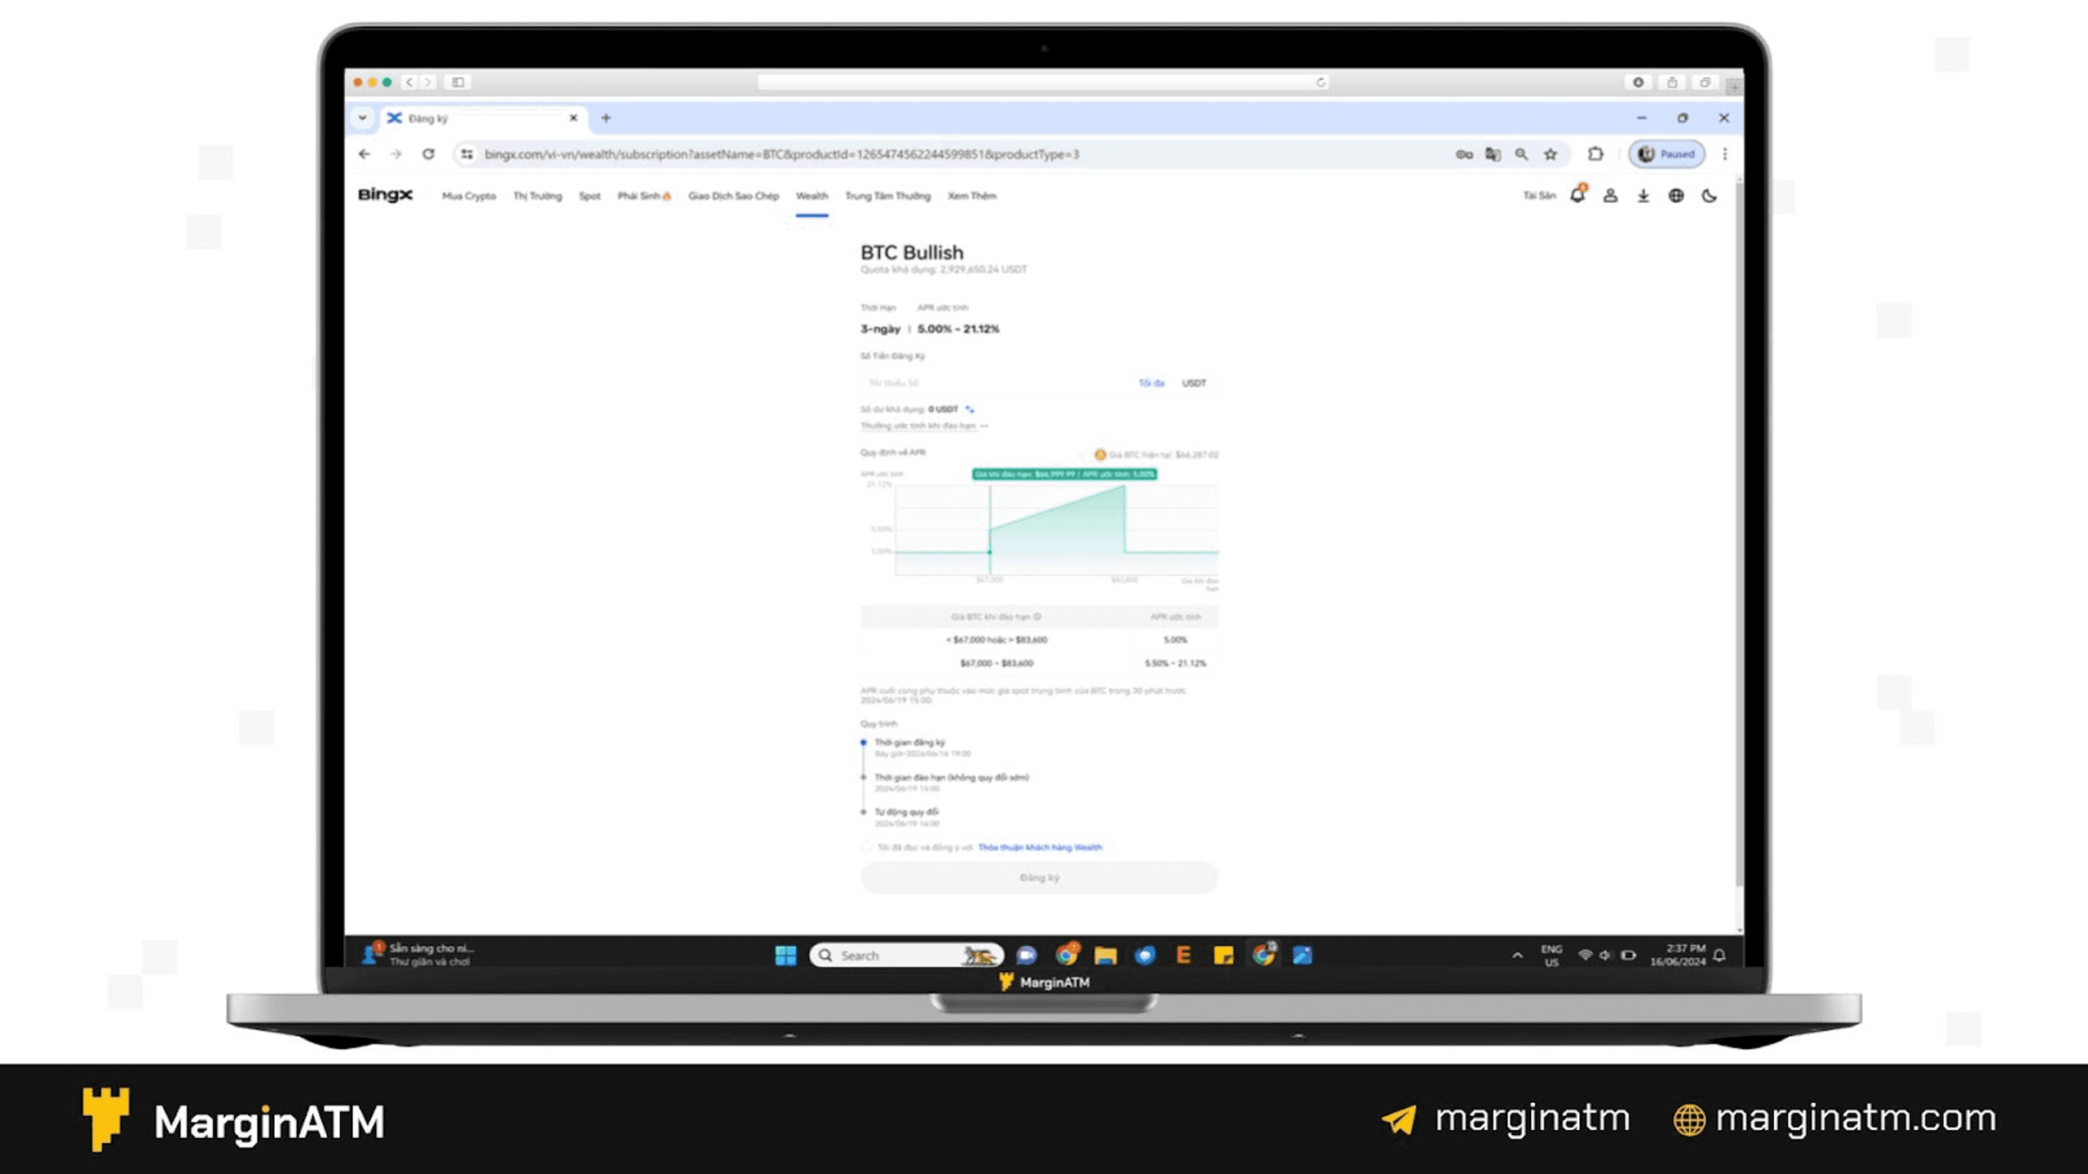Open Chrome extensions puzzle icon
Image resolution: width=2088 pixels, height=1174 pixels.
[1596, 154]
